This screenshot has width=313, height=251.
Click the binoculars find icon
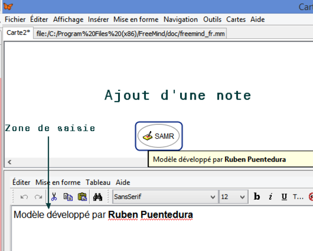(x=98, y=197)
